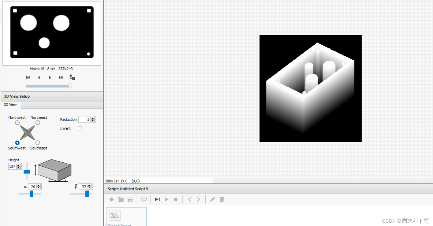Select the previous script step arrow

click(x=190, y=199)
